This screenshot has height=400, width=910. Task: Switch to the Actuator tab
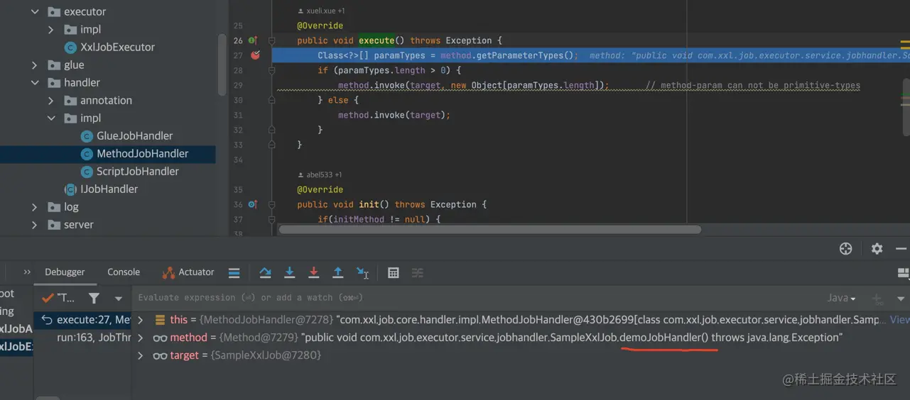tap(188, 272)
